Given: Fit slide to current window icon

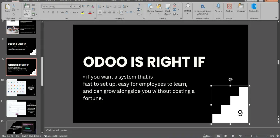Looking at the screenshot, I should click(277, 136).
